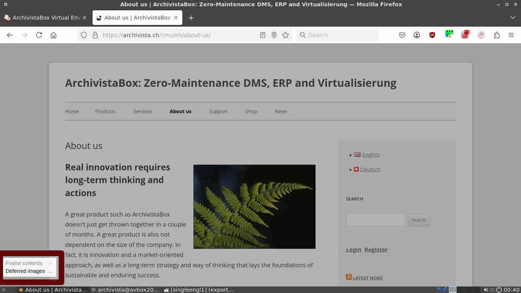Image resolution: width=521 pixels, height=293 pixels.
Task: Bookmark this page with the star icon
Action: 285,35
